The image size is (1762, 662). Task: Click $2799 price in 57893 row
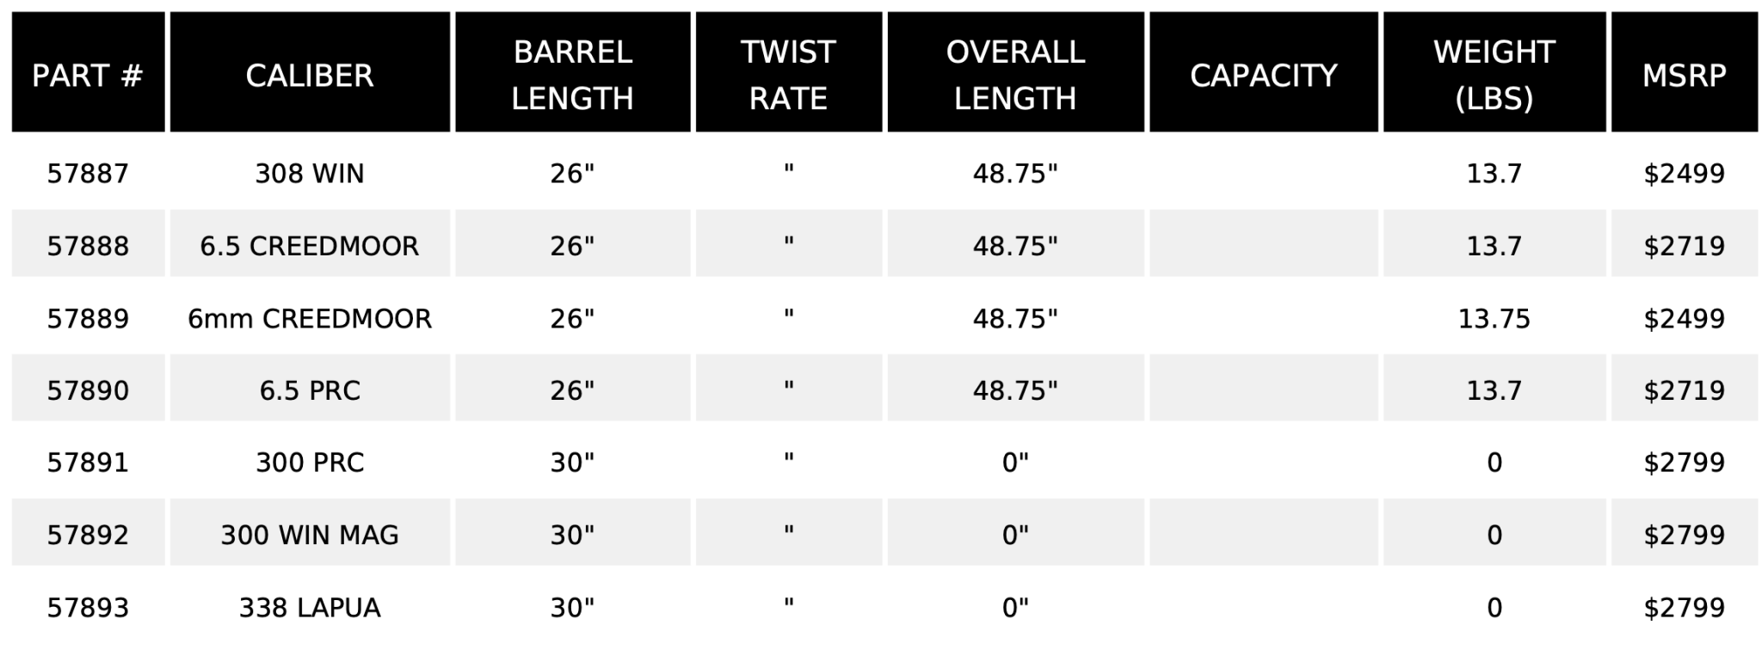[x=1685, y=608]
